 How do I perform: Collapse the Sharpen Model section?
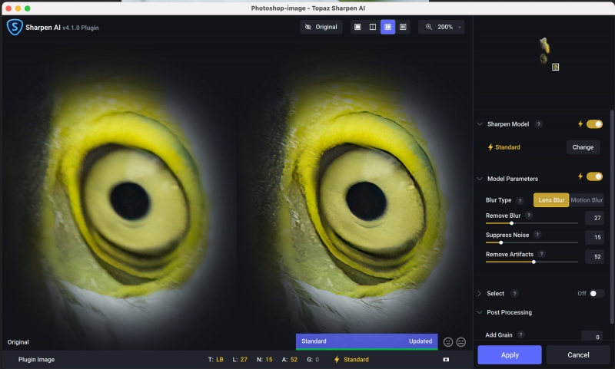click(x=480, y=124)
